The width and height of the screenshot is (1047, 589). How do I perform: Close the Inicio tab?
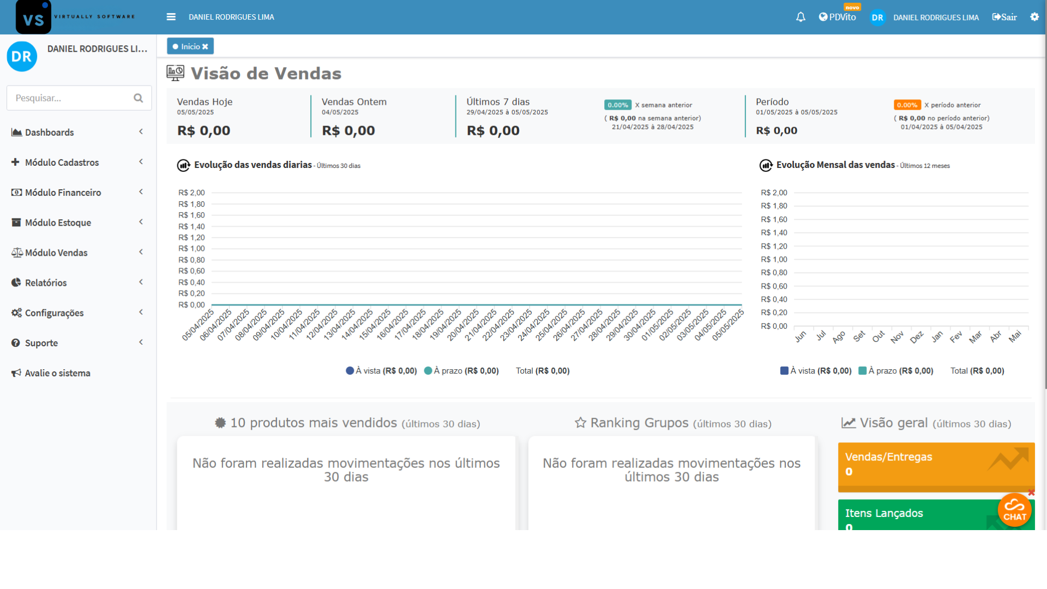coord(205,47)
